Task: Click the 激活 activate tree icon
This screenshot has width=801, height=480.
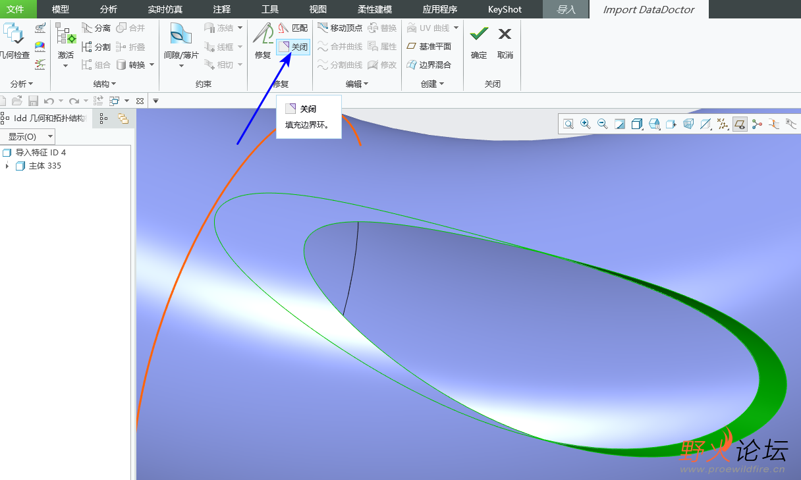Action: point(66,34)
